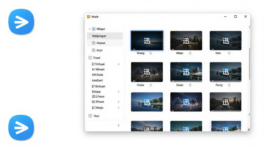Tick the Mac checkbox in sidebar
264x148 pixels.
tap(90, 116)
